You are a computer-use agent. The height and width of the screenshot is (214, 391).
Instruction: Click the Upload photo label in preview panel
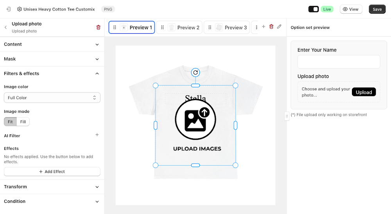pos(313,77)
